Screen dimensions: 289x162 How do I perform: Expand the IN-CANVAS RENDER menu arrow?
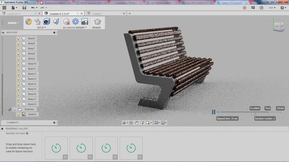86,27
